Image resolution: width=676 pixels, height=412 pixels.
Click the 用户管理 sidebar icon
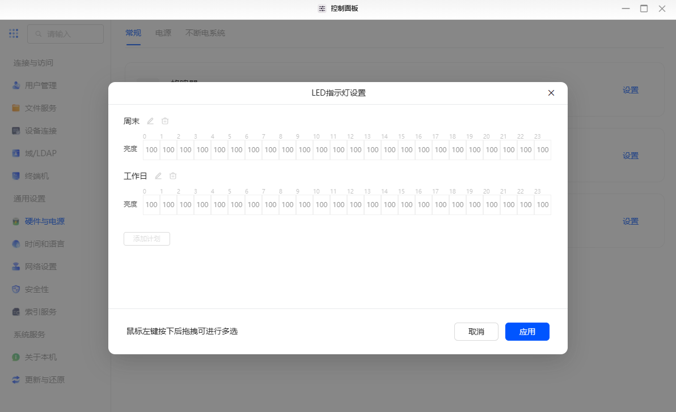tap(16, 85)
